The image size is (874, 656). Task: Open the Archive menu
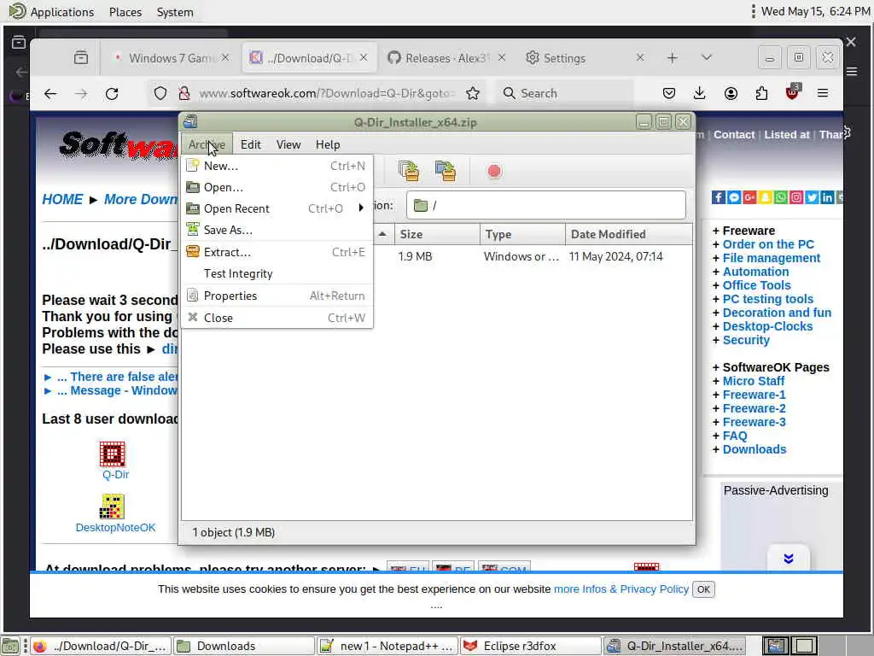coord(207,144)
